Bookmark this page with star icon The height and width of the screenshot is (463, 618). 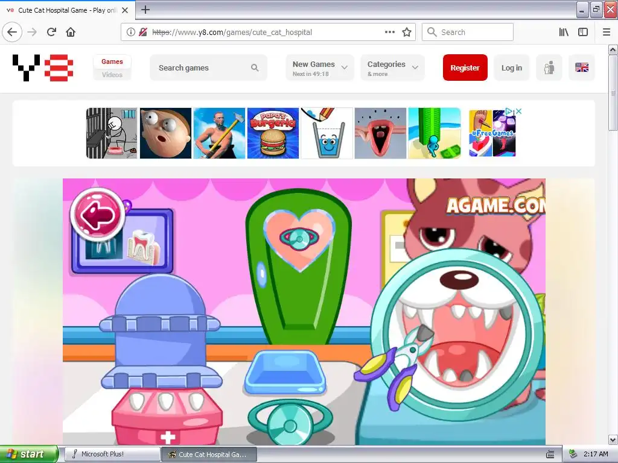coord(407,33)
